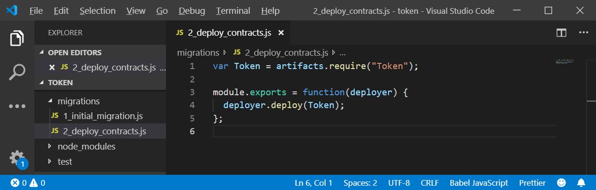The width and height of the screenshot is (596, 190).
Task: Open the Manage gear icon
Action: (17, 158)
